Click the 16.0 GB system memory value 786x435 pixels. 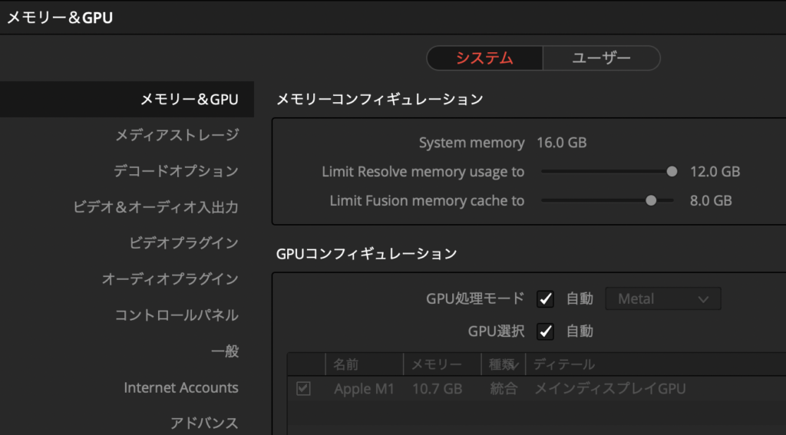(x=561, y=143)
